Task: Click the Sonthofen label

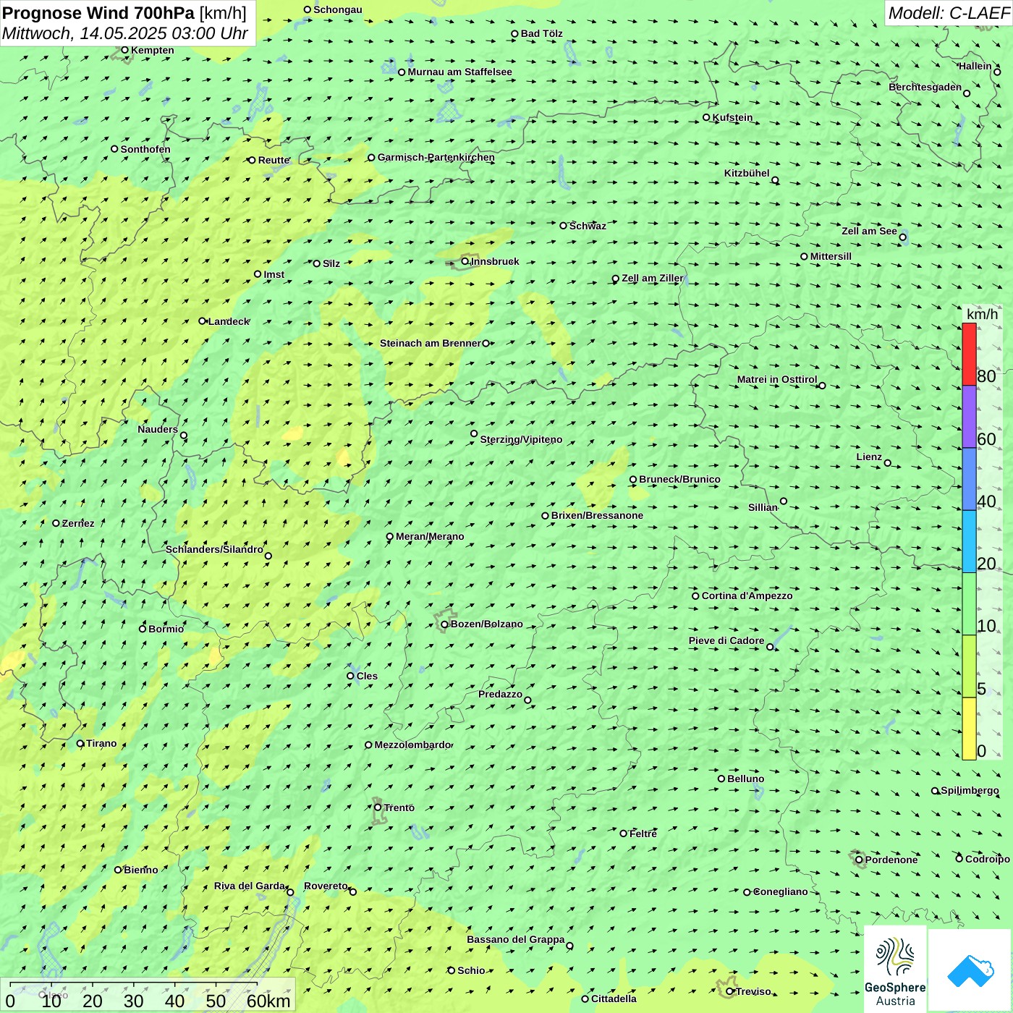Action: pos(145,149)
